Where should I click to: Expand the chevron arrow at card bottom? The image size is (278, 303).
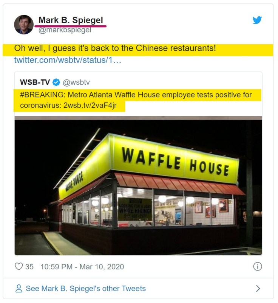[x=258, y=289]
